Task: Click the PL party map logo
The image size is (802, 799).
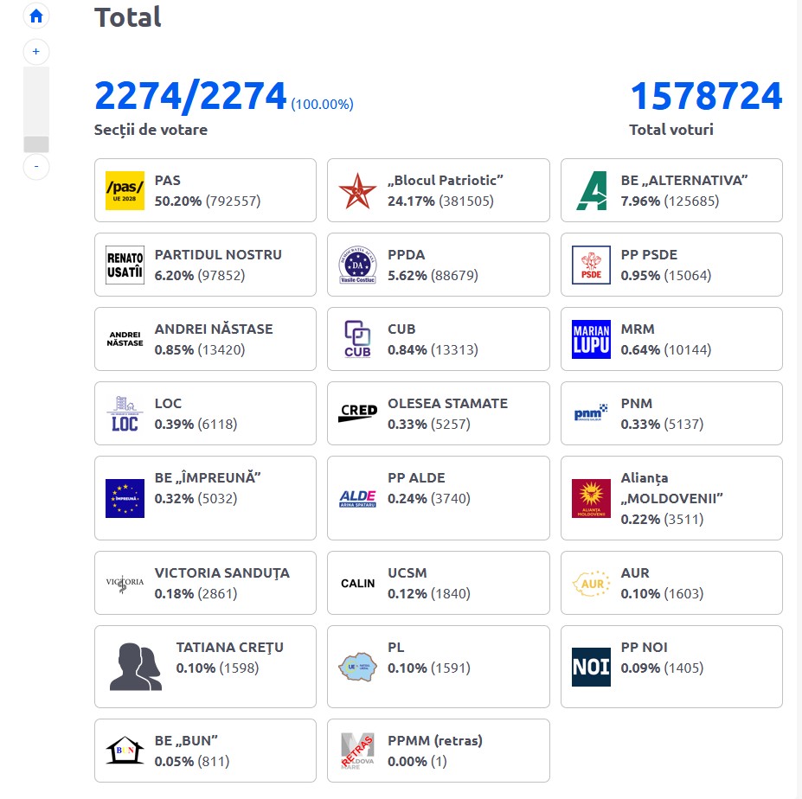Action: tap(357, 667)
